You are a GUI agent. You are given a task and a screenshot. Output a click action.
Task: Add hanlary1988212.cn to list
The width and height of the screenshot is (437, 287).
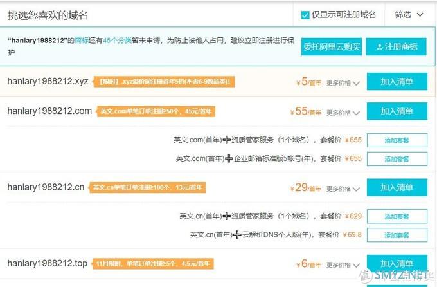click(x=397, y=187)
